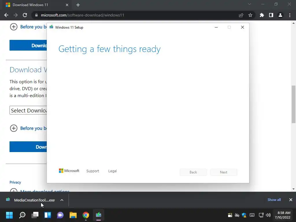Select Windows 11 Setup taskbar icon
The height and width of the screenshot is (222, 296).
[x=99, y=215]
